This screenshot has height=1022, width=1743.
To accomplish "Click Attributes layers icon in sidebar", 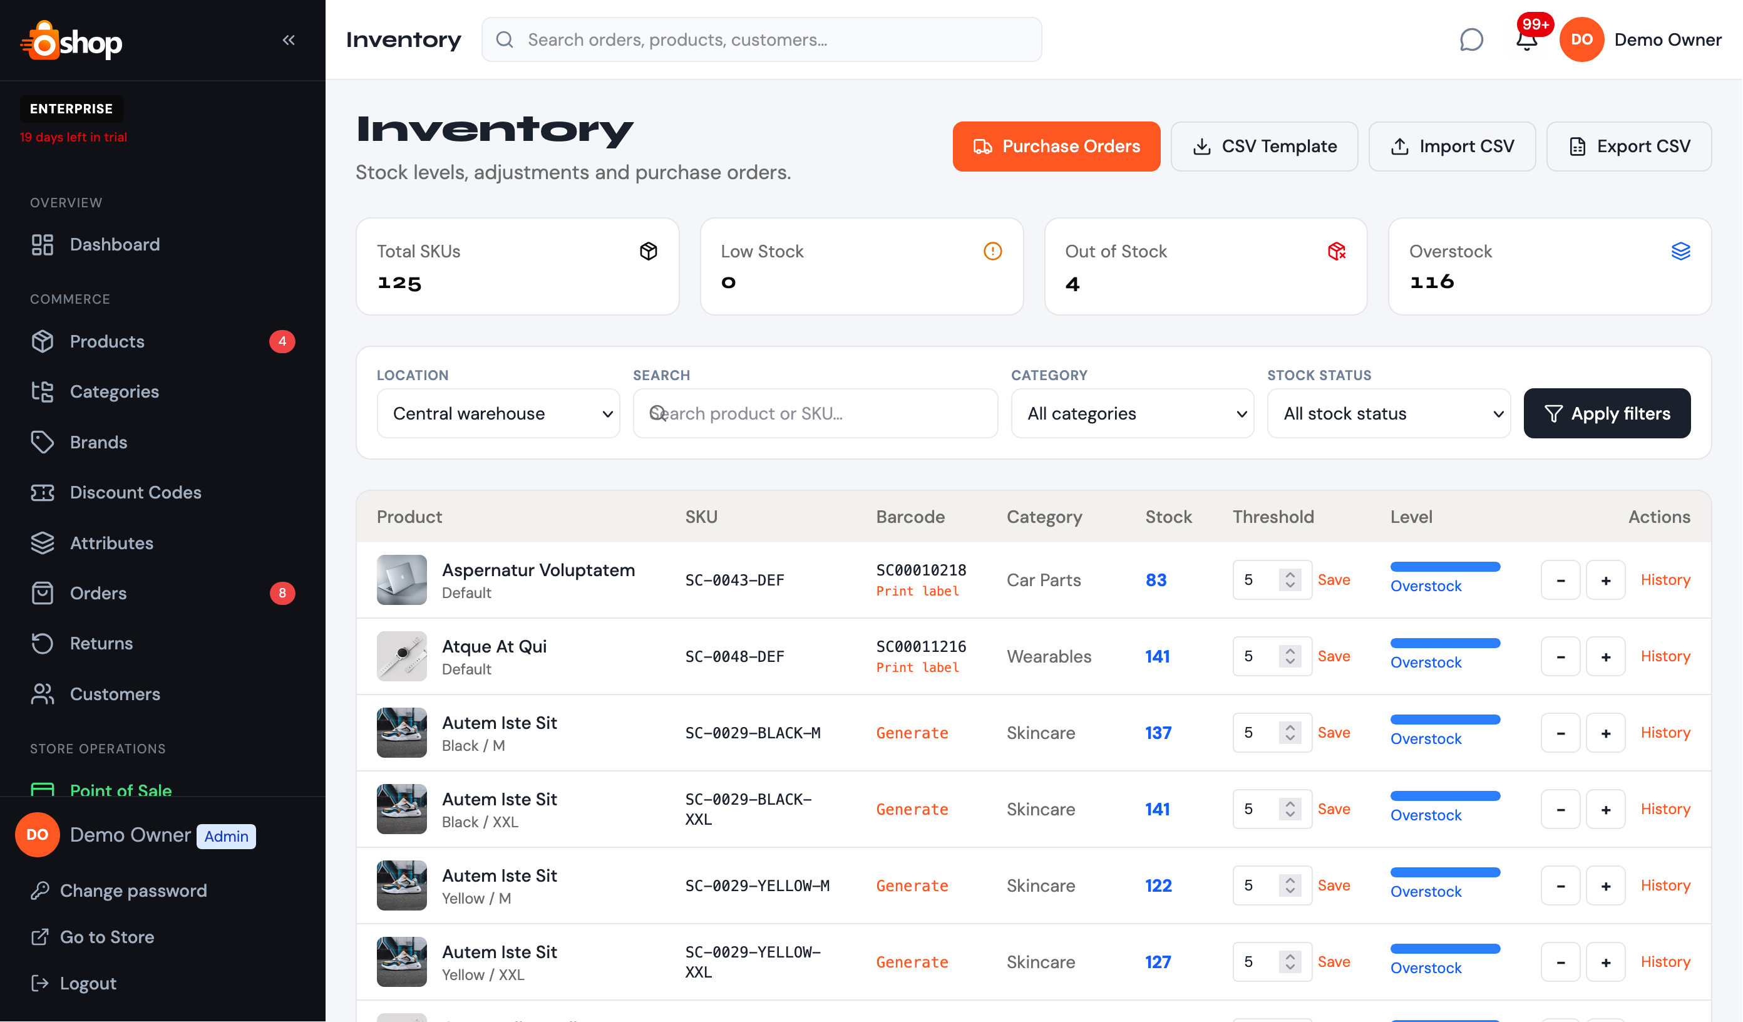I will (x=42, y=543).
